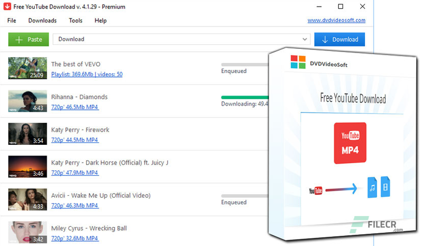Viewport: 426px width, 246px height.
Task: Open the Tools menu
Action: (76, 21)
